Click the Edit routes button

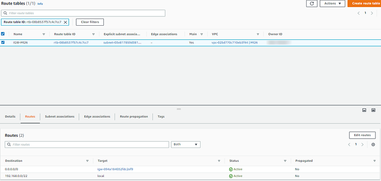point(362,135)
